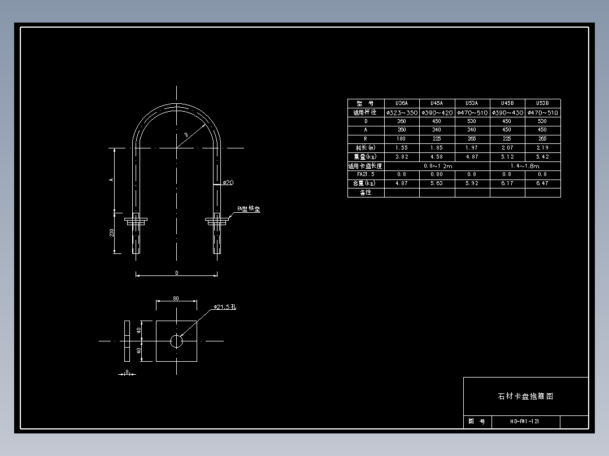609x456 pixels.
Task: Select the 备注 row label
Action: 366,192
